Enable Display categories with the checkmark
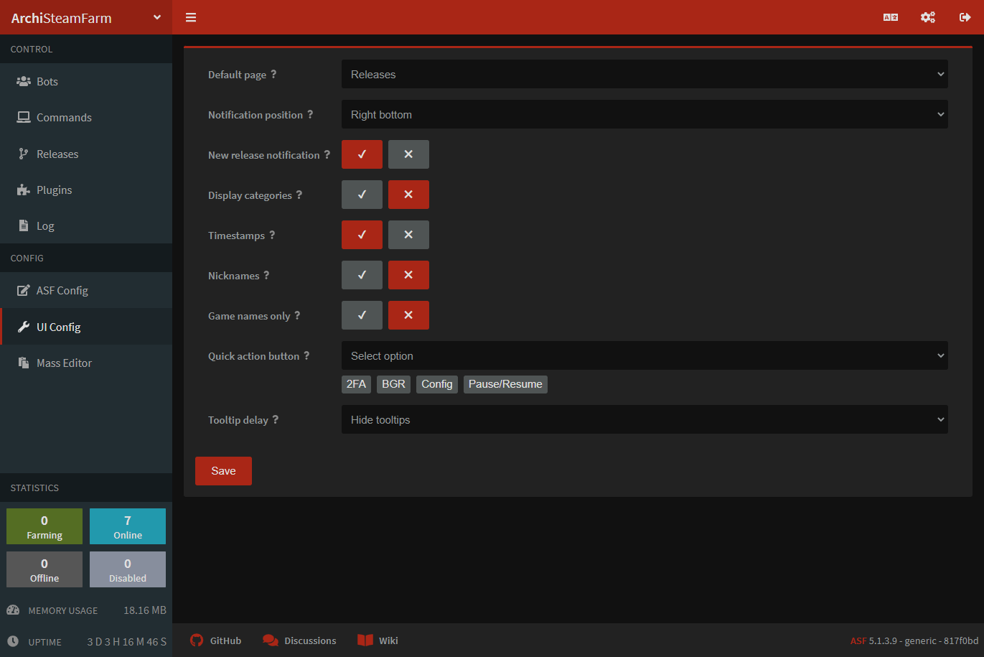This screenshot has width=984, height=657. tap(362, 195)
